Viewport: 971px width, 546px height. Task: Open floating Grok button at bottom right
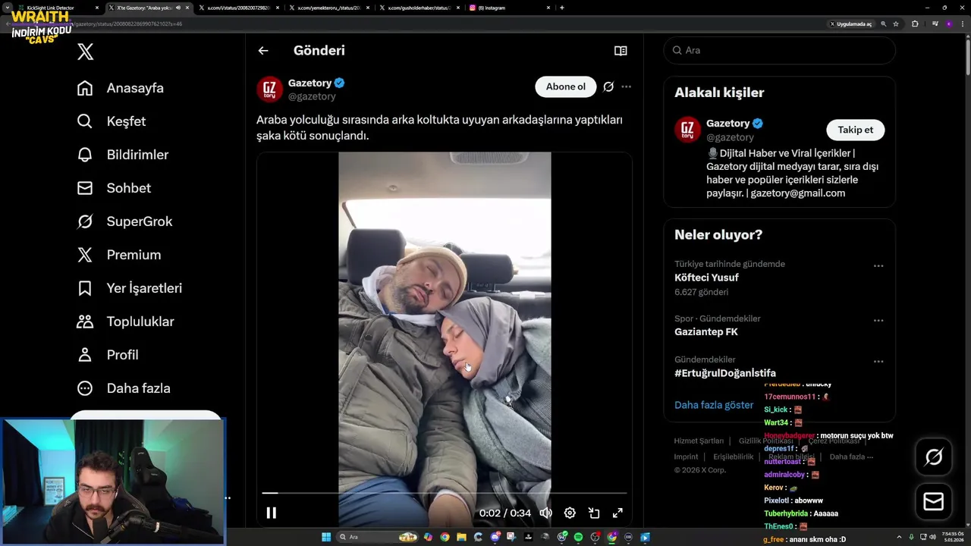[934, 457]
